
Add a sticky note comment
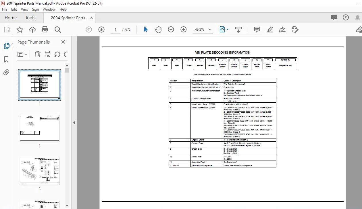(x=257, y=30)
